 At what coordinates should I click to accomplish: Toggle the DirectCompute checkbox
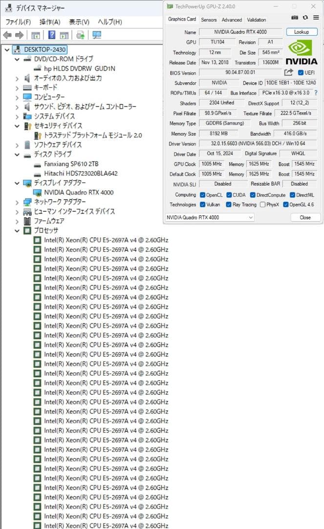pos(253,195)
